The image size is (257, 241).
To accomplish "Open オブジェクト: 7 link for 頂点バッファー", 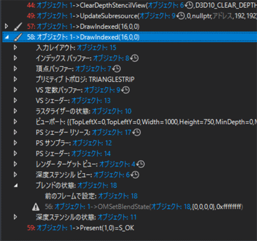I will [x=93, y=69].
